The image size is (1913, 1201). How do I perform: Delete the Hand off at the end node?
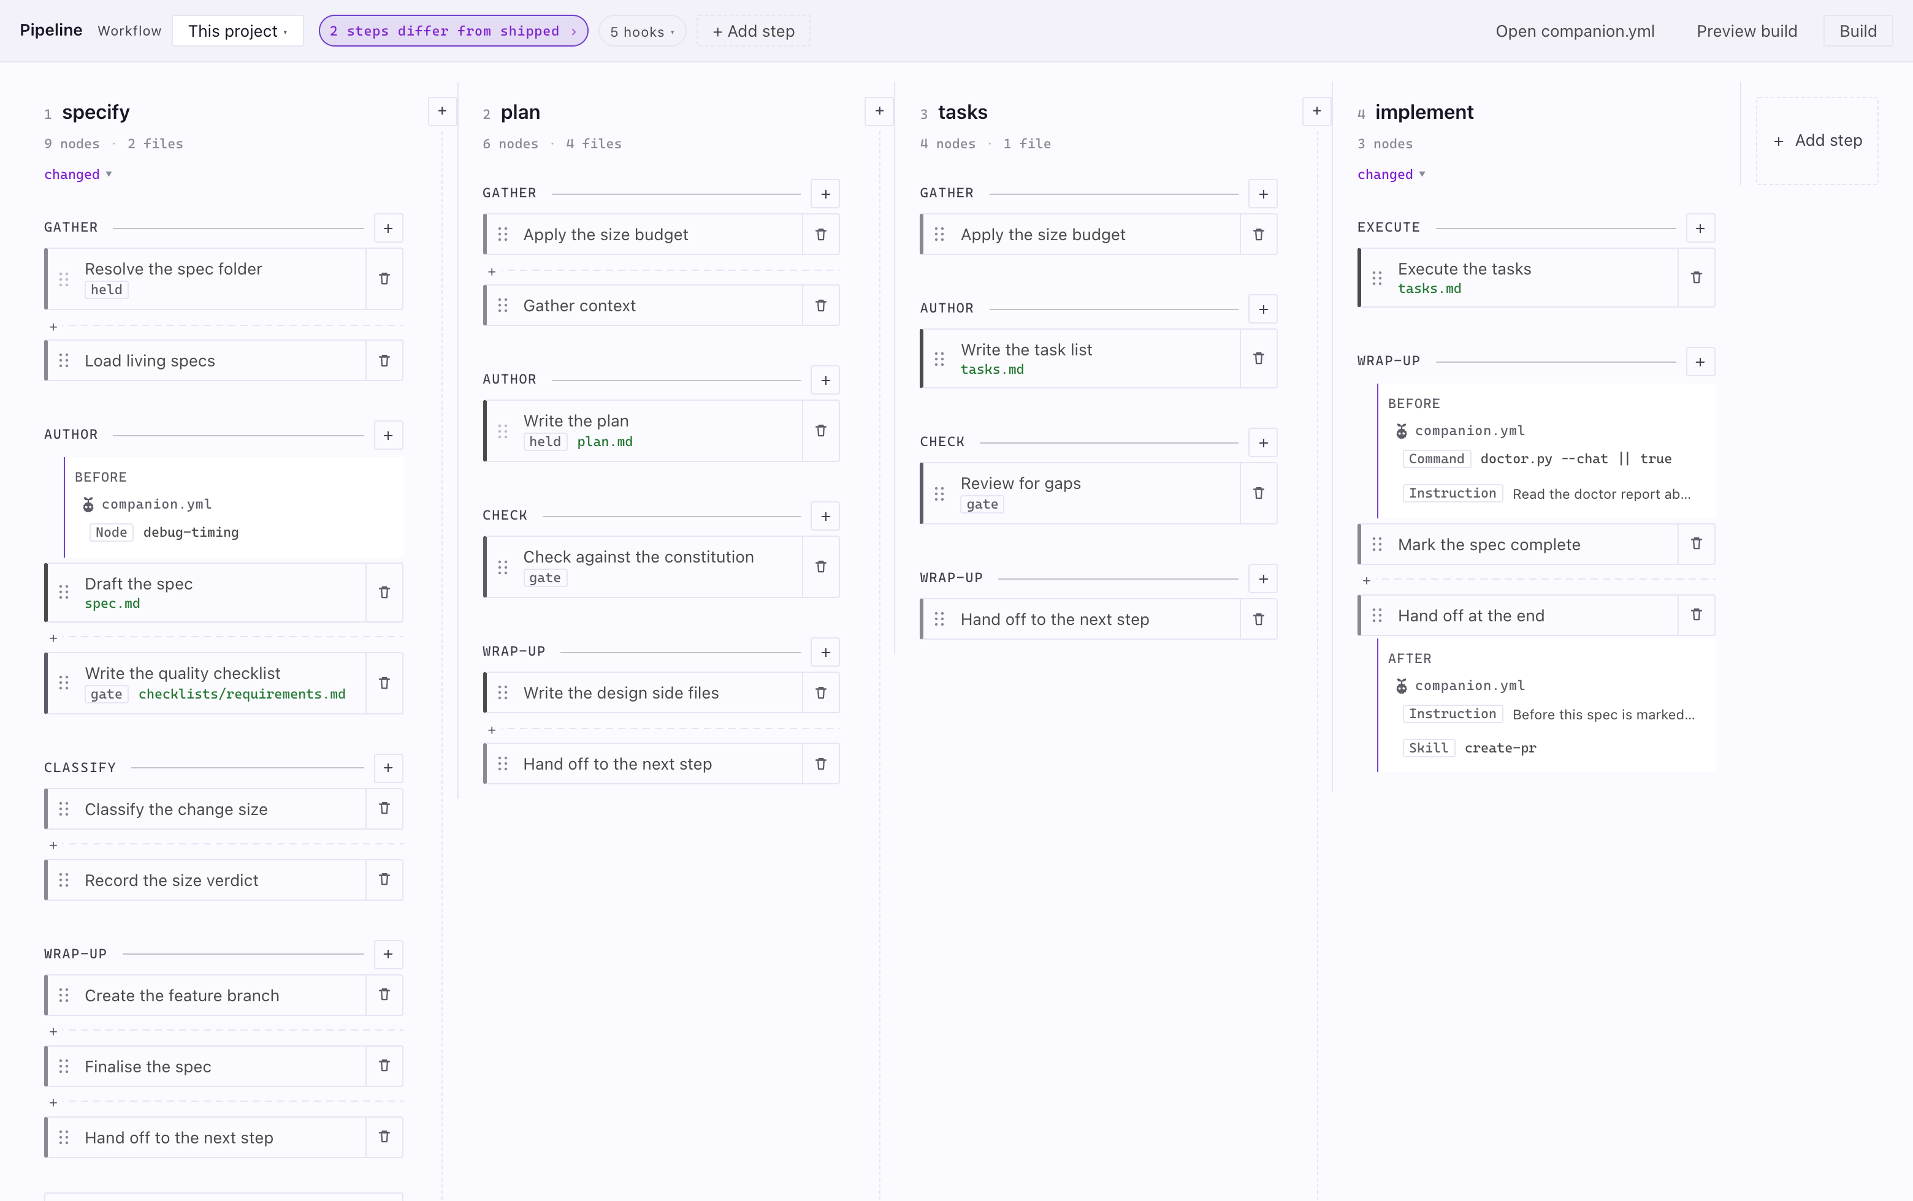[1697, 615]
